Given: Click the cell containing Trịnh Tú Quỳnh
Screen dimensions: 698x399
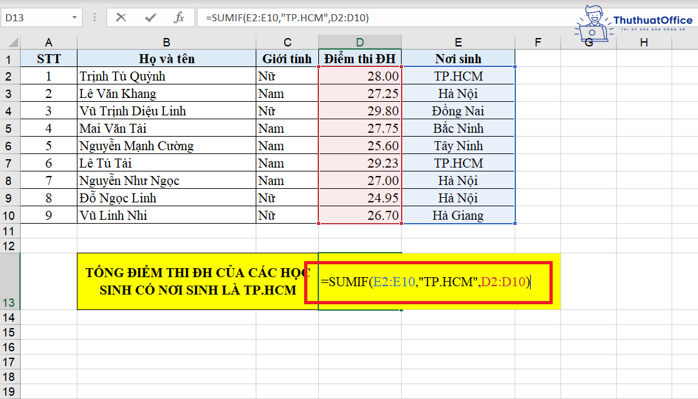Looking at the screenshot, I should tap(166, 75).
